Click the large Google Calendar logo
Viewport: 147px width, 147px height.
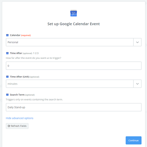73,13
